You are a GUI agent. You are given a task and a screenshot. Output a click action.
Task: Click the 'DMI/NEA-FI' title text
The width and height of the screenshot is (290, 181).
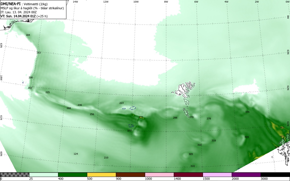[x=10, y=4]
